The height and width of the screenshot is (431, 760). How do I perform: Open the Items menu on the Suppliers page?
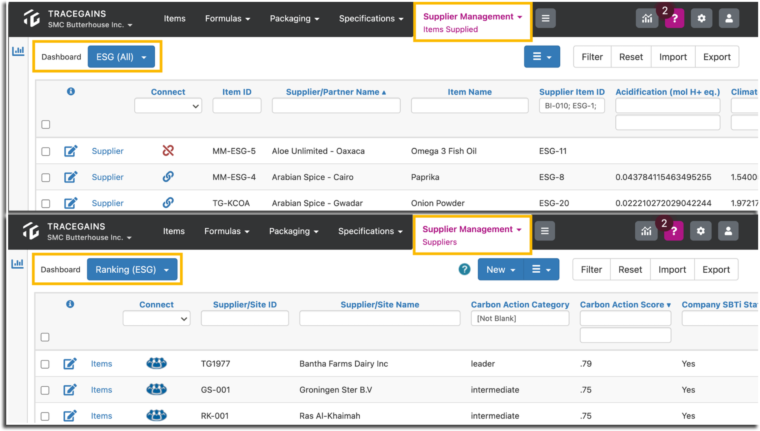174,231
